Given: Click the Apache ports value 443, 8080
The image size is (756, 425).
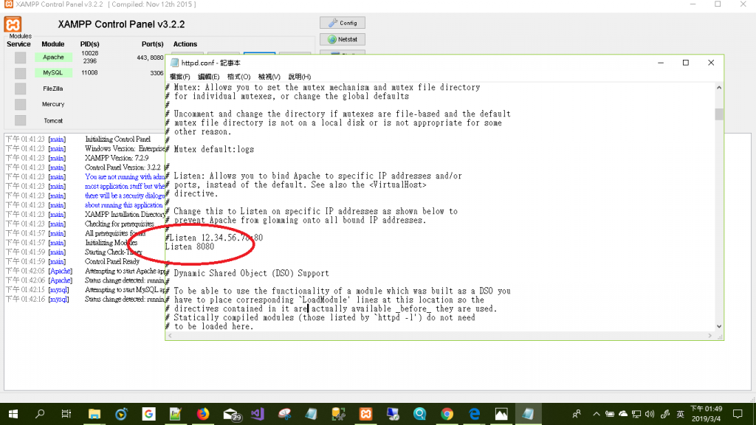Looking at the screenshot, I should [x=150, y=58].
